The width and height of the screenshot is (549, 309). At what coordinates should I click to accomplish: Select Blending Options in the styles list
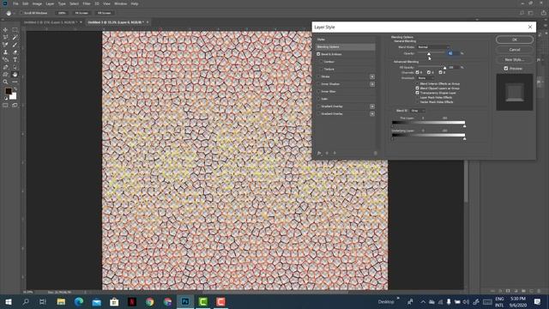click(x=345, y=47)
